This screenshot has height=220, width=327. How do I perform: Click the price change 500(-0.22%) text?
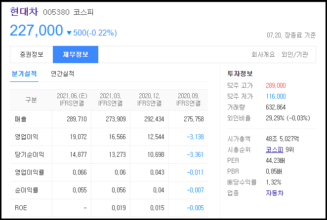(95, 33)
